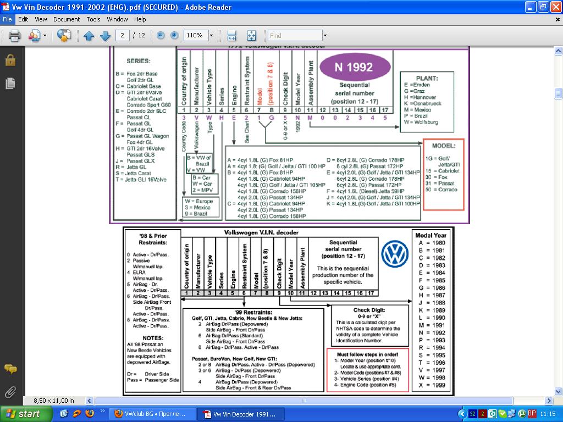This screenshot has height=422, width=563.
Task: Zoom in with the plus button
Action: click(174, 36)
